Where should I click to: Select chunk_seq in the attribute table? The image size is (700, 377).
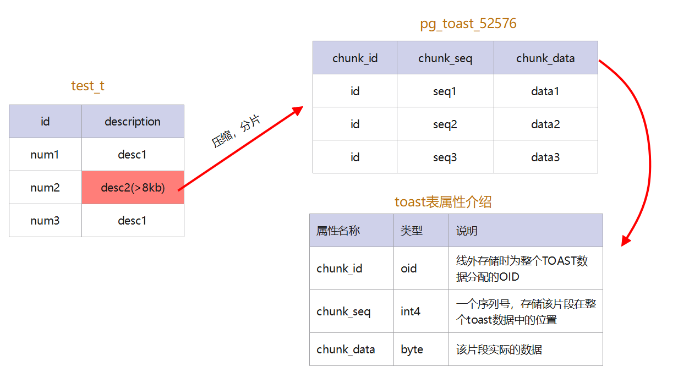[x=352, y=312]
